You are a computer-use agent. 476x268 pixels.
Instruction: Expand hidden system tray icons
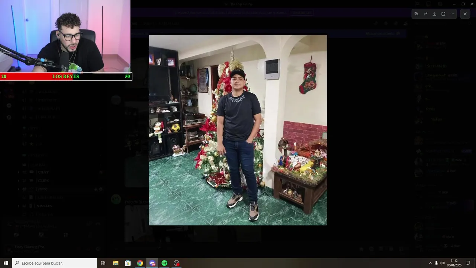tap(431, 263)
